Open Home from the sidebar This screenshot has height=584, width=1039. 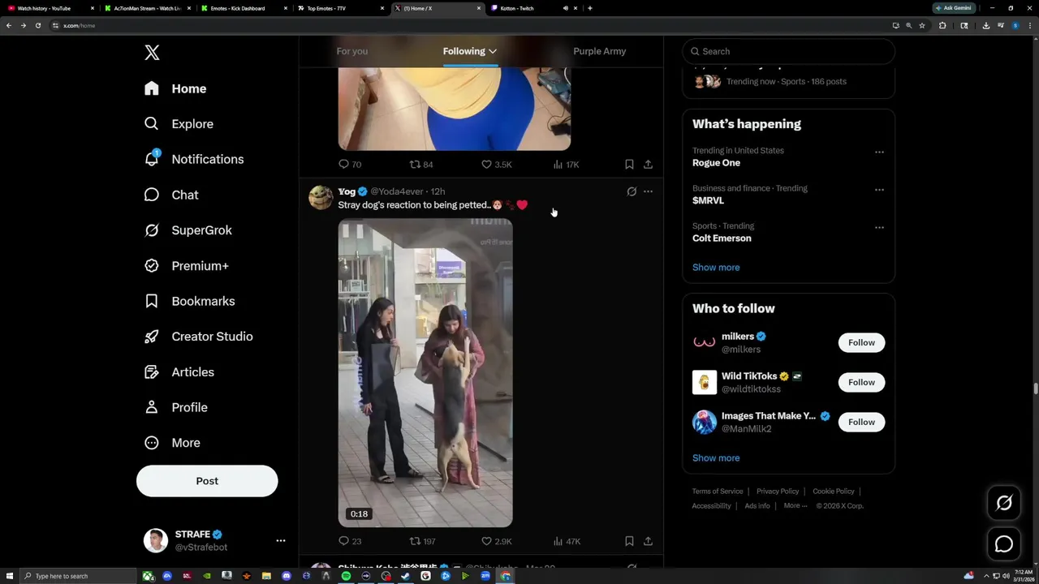176,88
